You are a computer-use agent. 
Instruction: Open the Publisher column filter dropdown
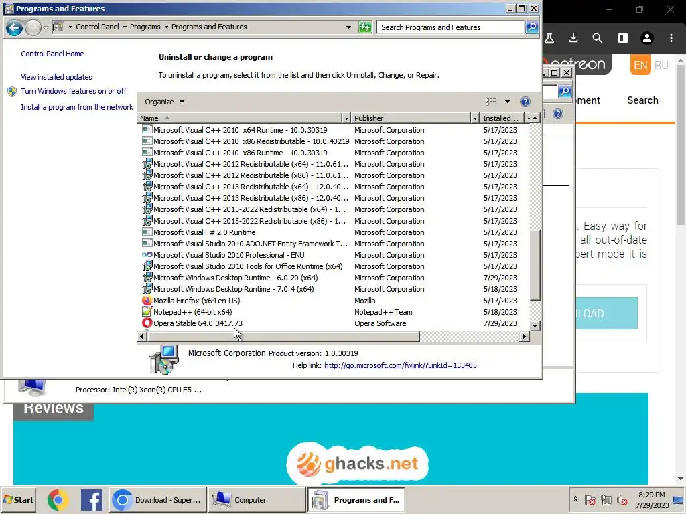(x=475, y=118)
